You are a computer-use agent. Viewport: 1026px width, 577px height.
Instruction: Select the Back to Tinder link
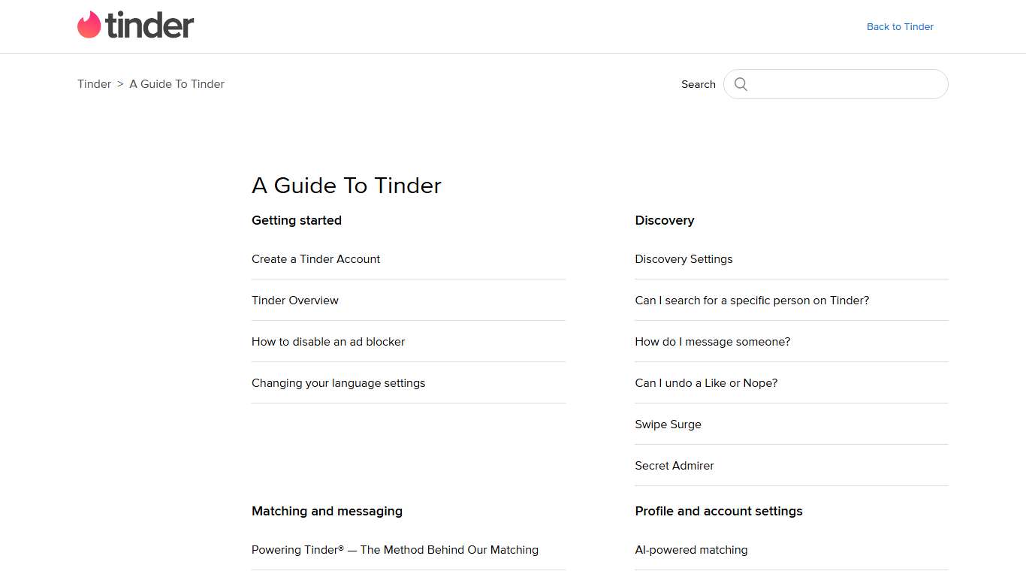900,26
